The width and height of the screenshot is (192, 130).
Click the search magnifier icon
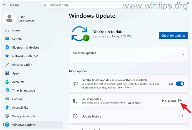click(45, 5)
